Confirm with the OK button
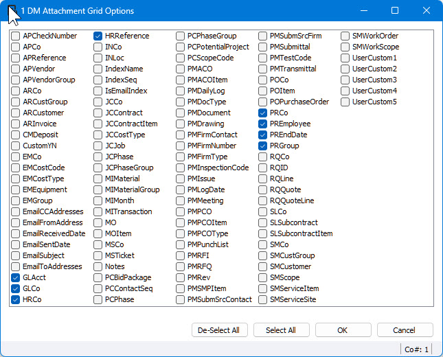The width and height of the screenshot is (443, 357). 343,330
